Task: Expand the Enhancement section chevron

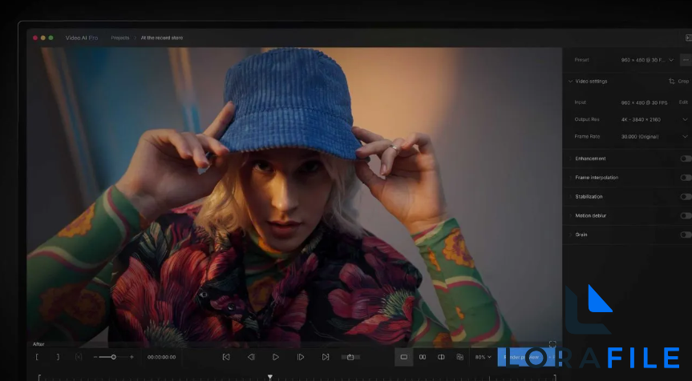Action: [x=570, y=158]
